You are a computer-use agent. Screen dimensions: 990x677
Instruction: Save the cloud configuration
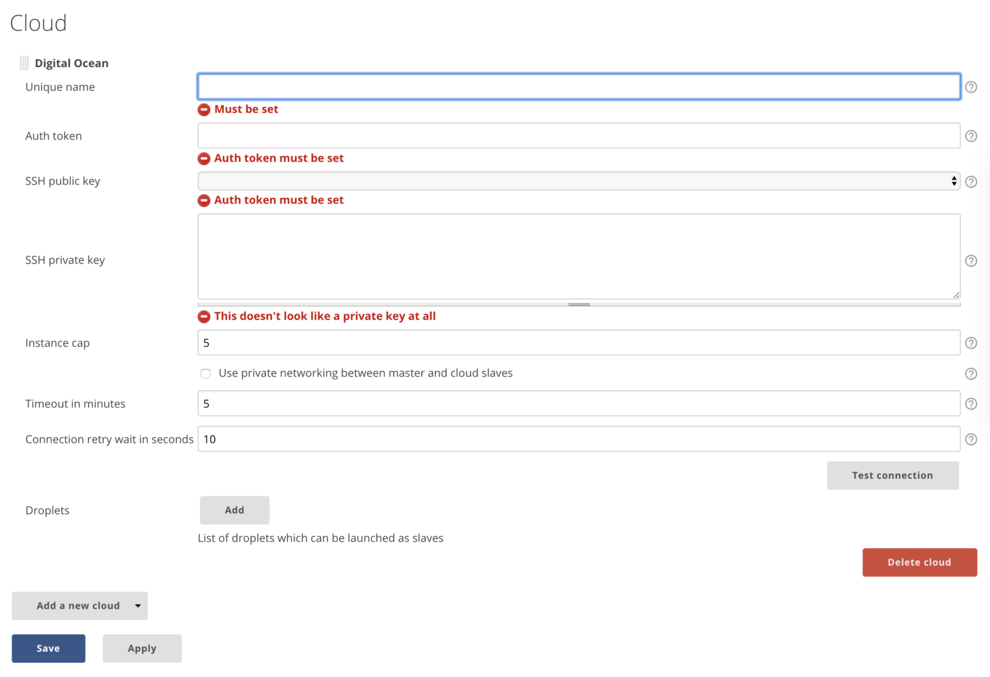pyautogui.click(x=48, y=648)
